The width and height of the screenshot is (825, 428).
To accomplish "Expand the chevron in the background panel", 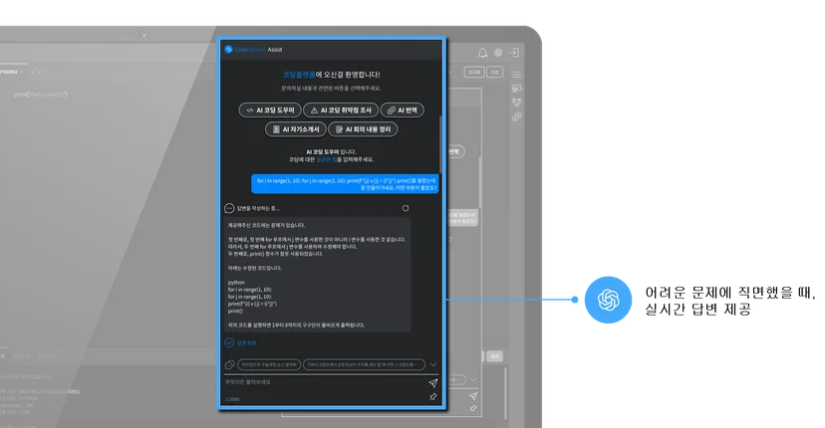I will (473, 379).
